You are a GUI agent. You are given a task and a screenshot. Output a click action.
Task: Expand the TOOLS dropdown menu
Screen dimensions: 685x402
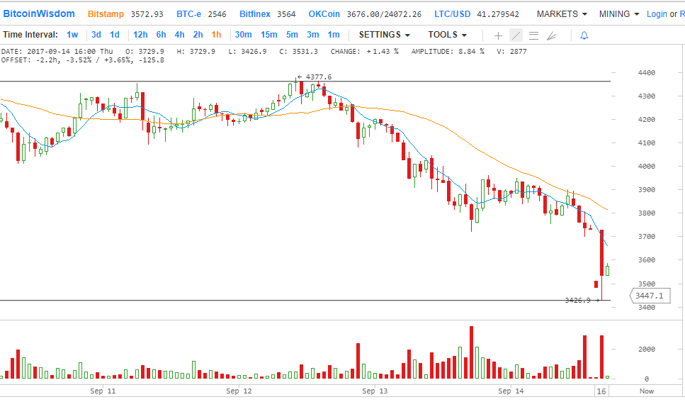[447, 35]
